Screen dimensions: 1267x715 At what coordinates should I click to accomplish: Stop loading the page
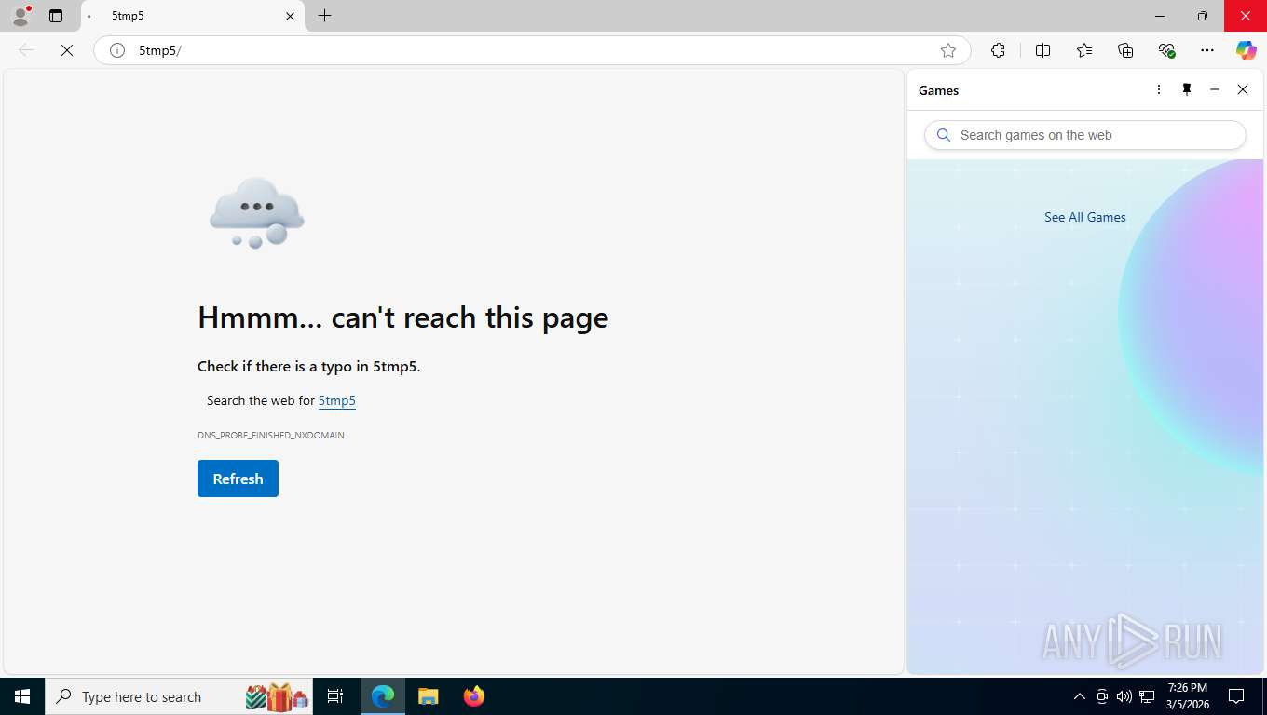[67, 50]
